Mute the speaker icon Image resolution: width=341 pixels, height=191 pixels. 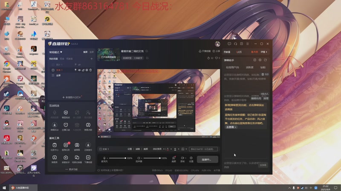139,158
